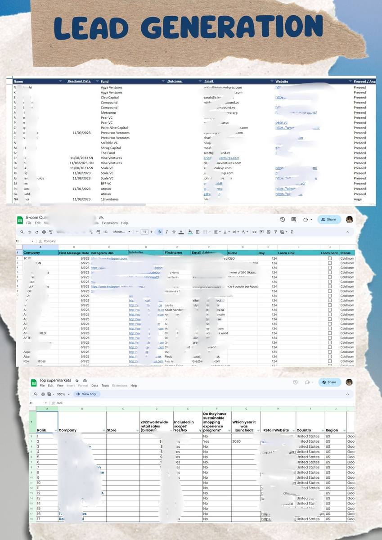Click the search icon in E-com sheet toolbar

[x=22, y=232]
